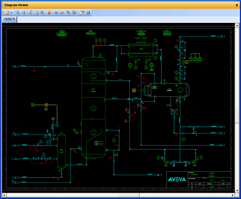241x199 pixels.
Task: Close the Diagram Viewer window
Action: pos(237,5)
